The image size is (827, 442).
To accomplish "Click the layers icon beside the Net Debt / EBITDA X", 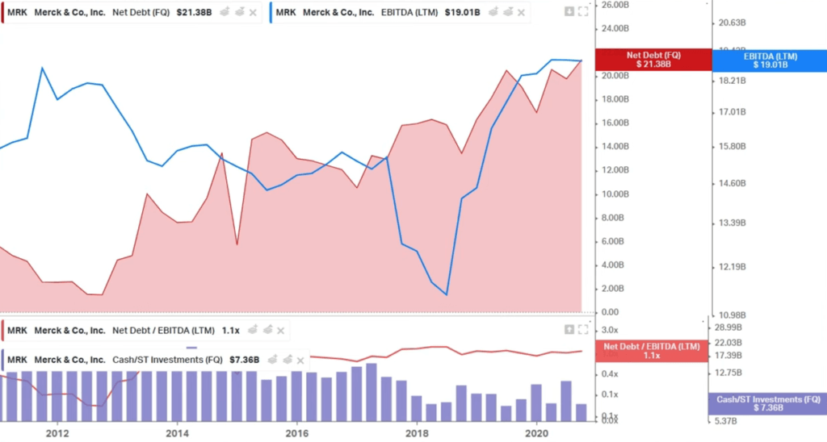I will pyautogui.click(x=267, y=330).
